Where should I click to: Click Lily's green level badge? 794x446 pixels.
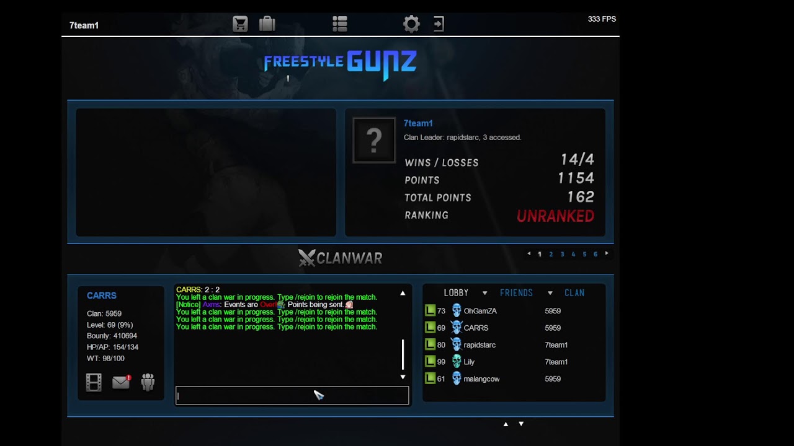[430, 362]
